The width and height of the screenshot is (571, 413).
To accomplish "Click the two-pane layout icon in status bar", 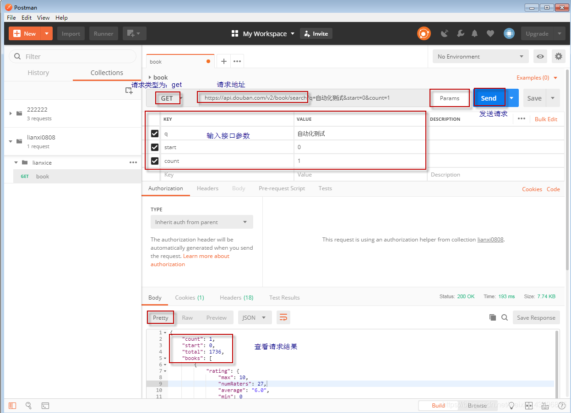I will click(529, 405).
